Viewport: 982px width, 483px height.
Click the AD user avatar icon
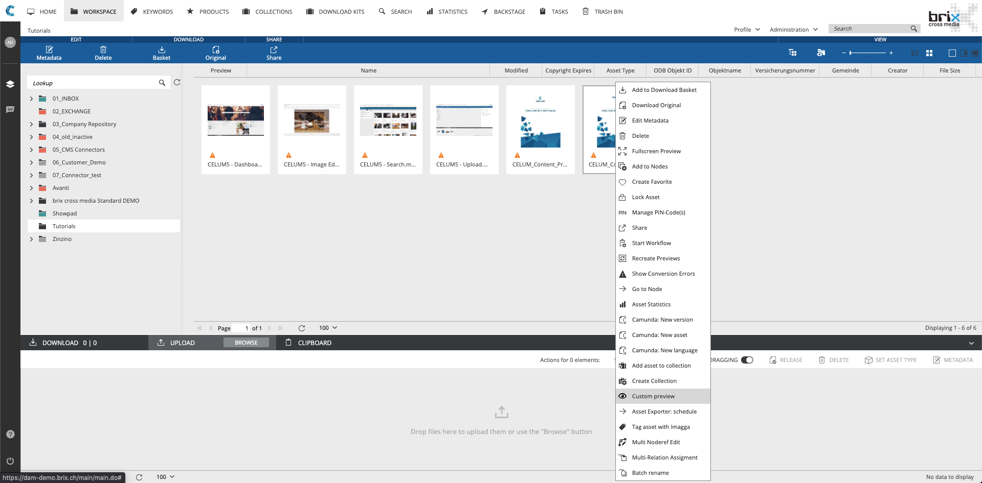pyautogui.click(x=10, y=42)
